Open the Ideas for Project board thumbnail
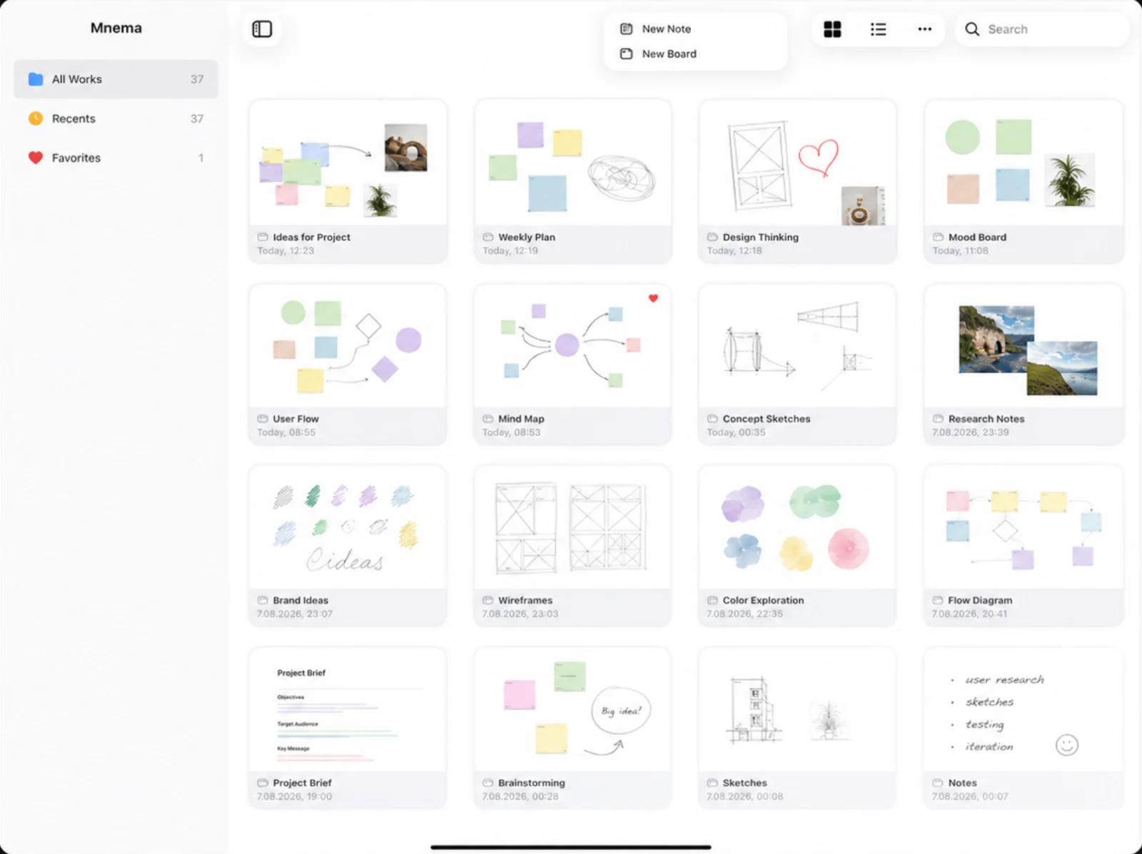This screenshot has width=1142, height=854. point(348,163)
